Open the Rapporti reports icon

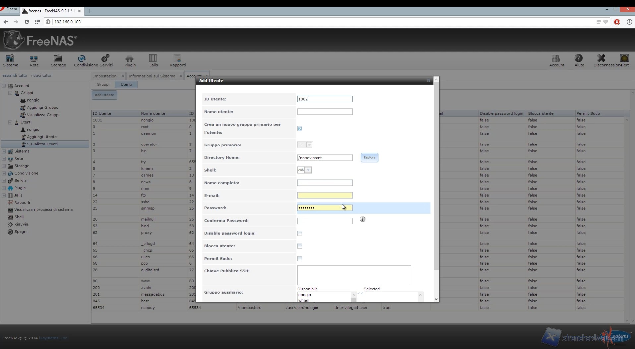point(177,61)
